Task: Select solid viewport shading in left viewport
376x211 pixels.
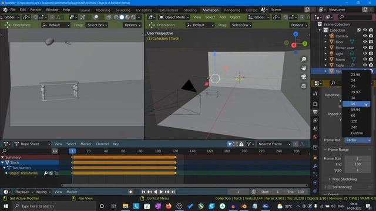Action: click(x=122, y=17)
